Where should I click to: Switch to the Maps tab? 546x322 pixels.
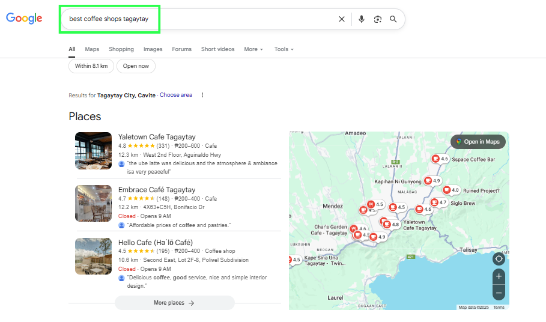pos(92,49)
